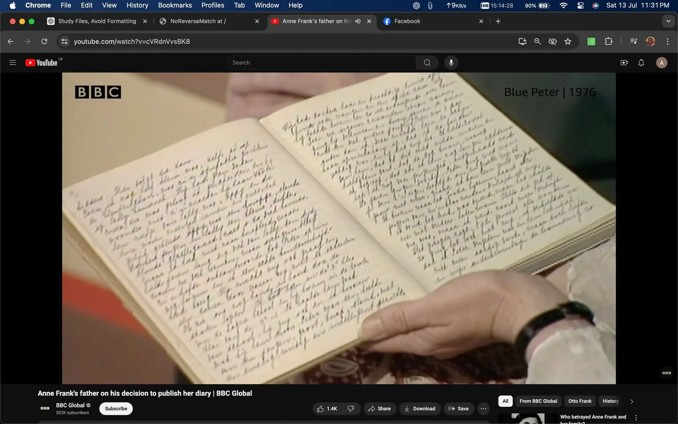Open the three-dot more actions menu on the video
678x424 pixels.
tap(483, 409)
